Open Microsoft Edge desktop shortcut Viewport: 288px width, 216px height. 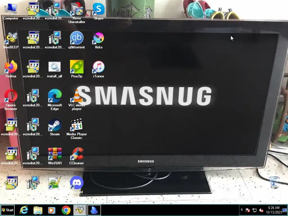coord(55,100)
